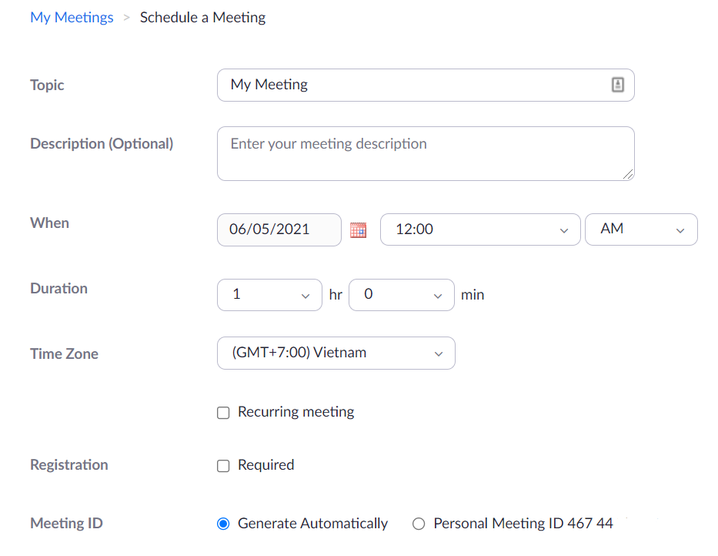Enable the Recurring meeting checkbox

click(x=223, y=413)
